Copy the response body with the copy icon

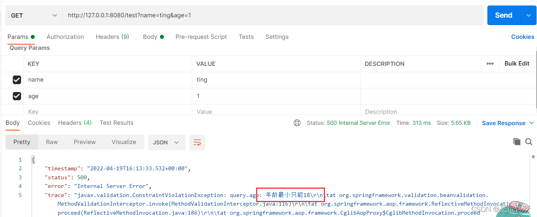[517, 142]
